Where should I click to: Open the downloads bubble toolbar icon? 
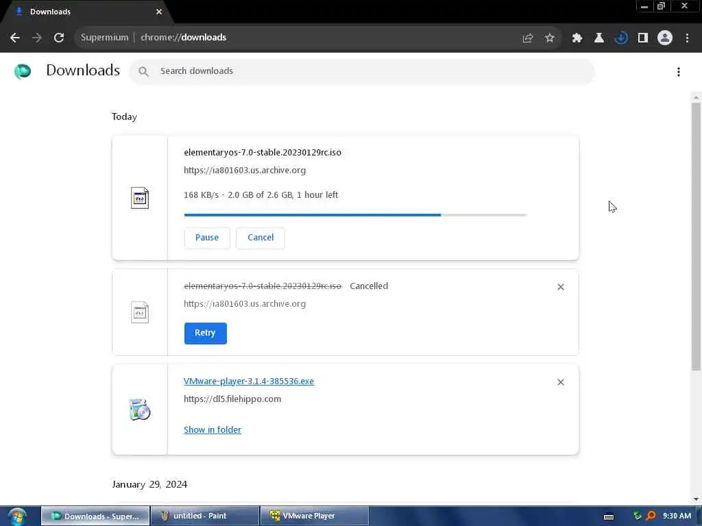tap(621, 38)
